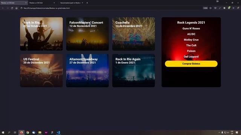This screenshot has height=135, width=241.
Task: Reset the zoom level badge in the address bar
Action: 205,8
